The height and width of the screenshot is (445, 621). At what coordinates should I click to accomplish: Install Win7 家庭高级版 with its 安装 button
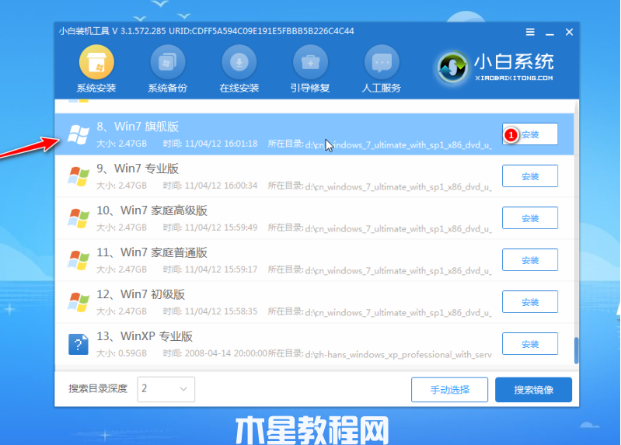click(x=530, y=218)
